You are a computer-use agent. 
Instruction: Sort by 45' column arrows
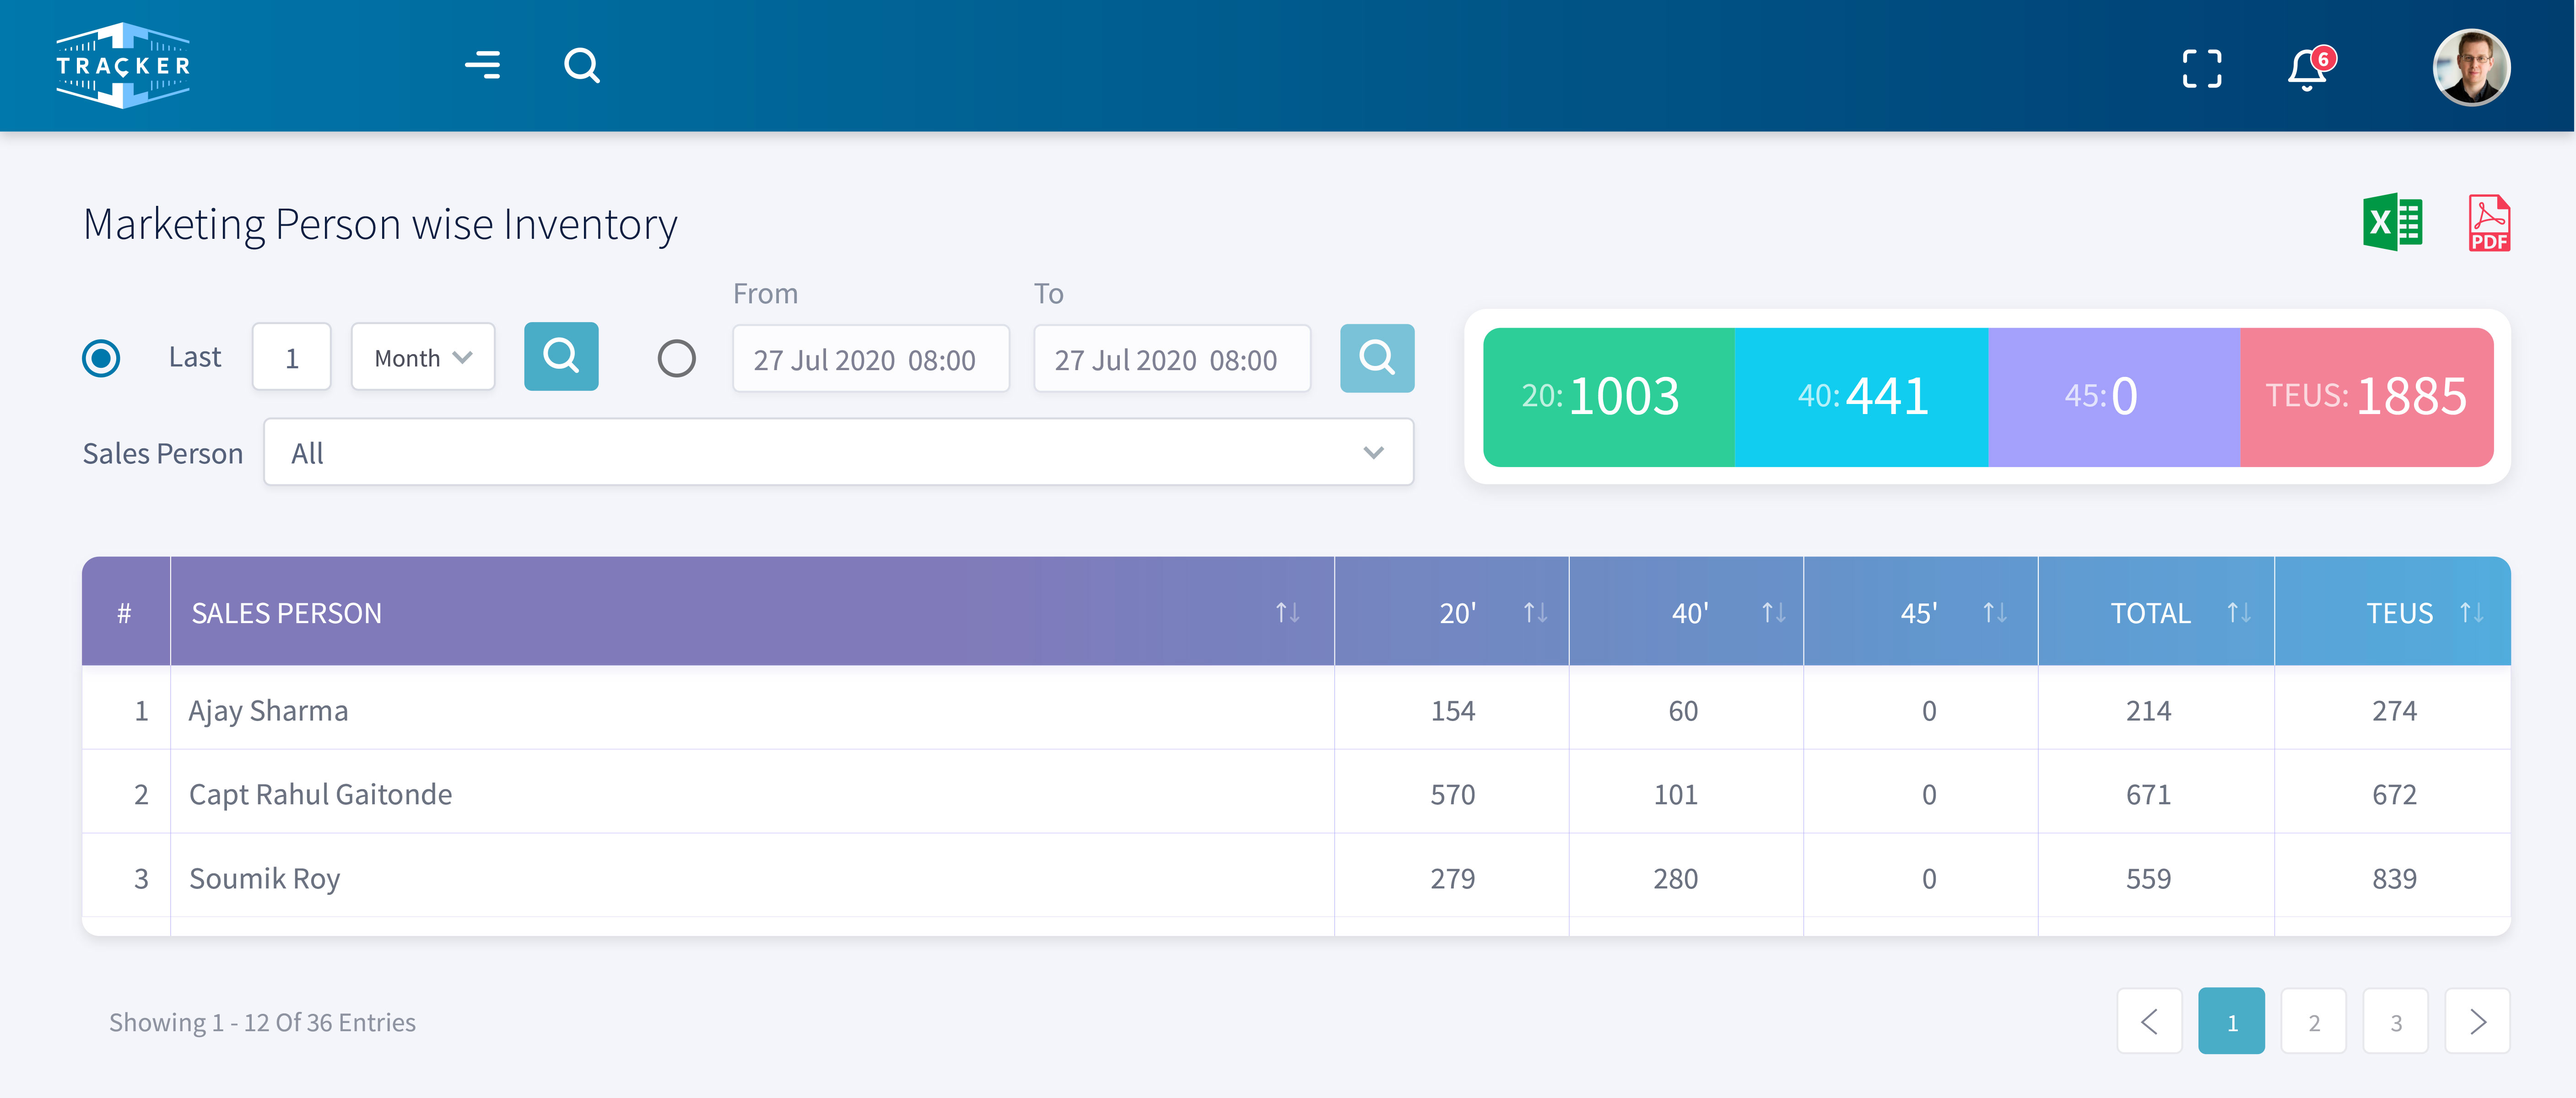[1995, 612]
